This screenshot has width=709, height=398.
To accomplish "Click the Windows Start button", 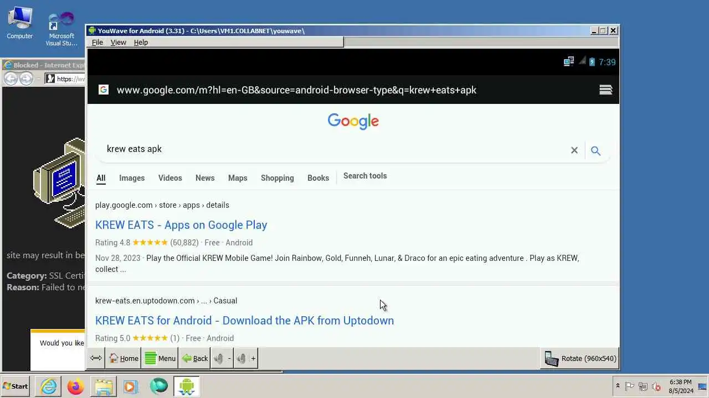I will click(x=16, y=386).
